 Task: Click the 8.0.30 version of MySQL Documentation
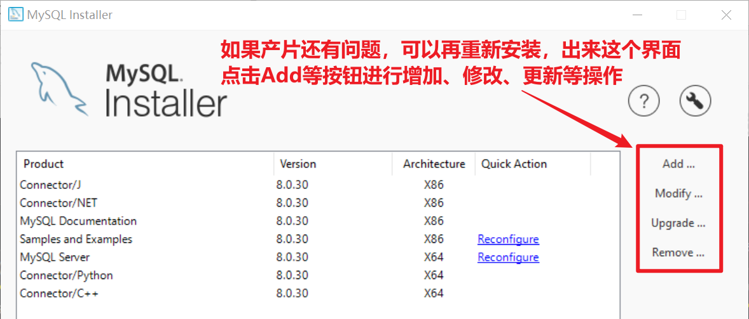(x=292, y=221)
